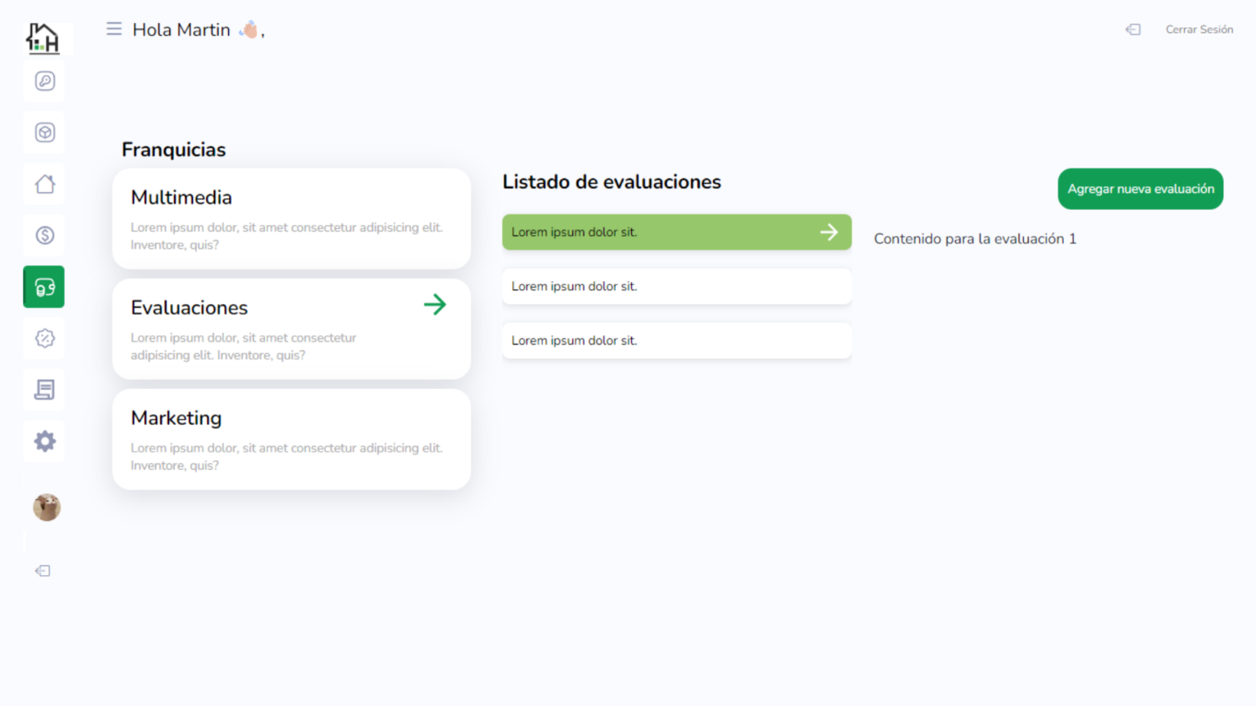Toggle the sidebar with the hamburger menu

tap(114, 28)
